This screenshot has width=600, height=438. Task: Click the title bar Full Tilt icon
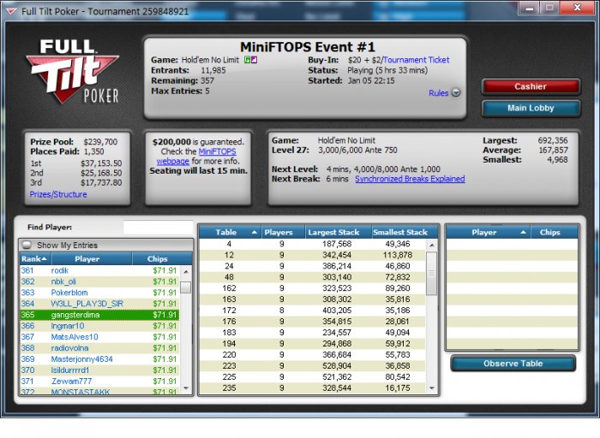pos(11,11)
